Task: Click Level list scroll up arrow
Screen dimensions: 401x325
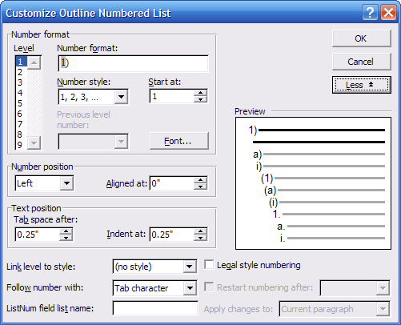Action: (34, 62)
